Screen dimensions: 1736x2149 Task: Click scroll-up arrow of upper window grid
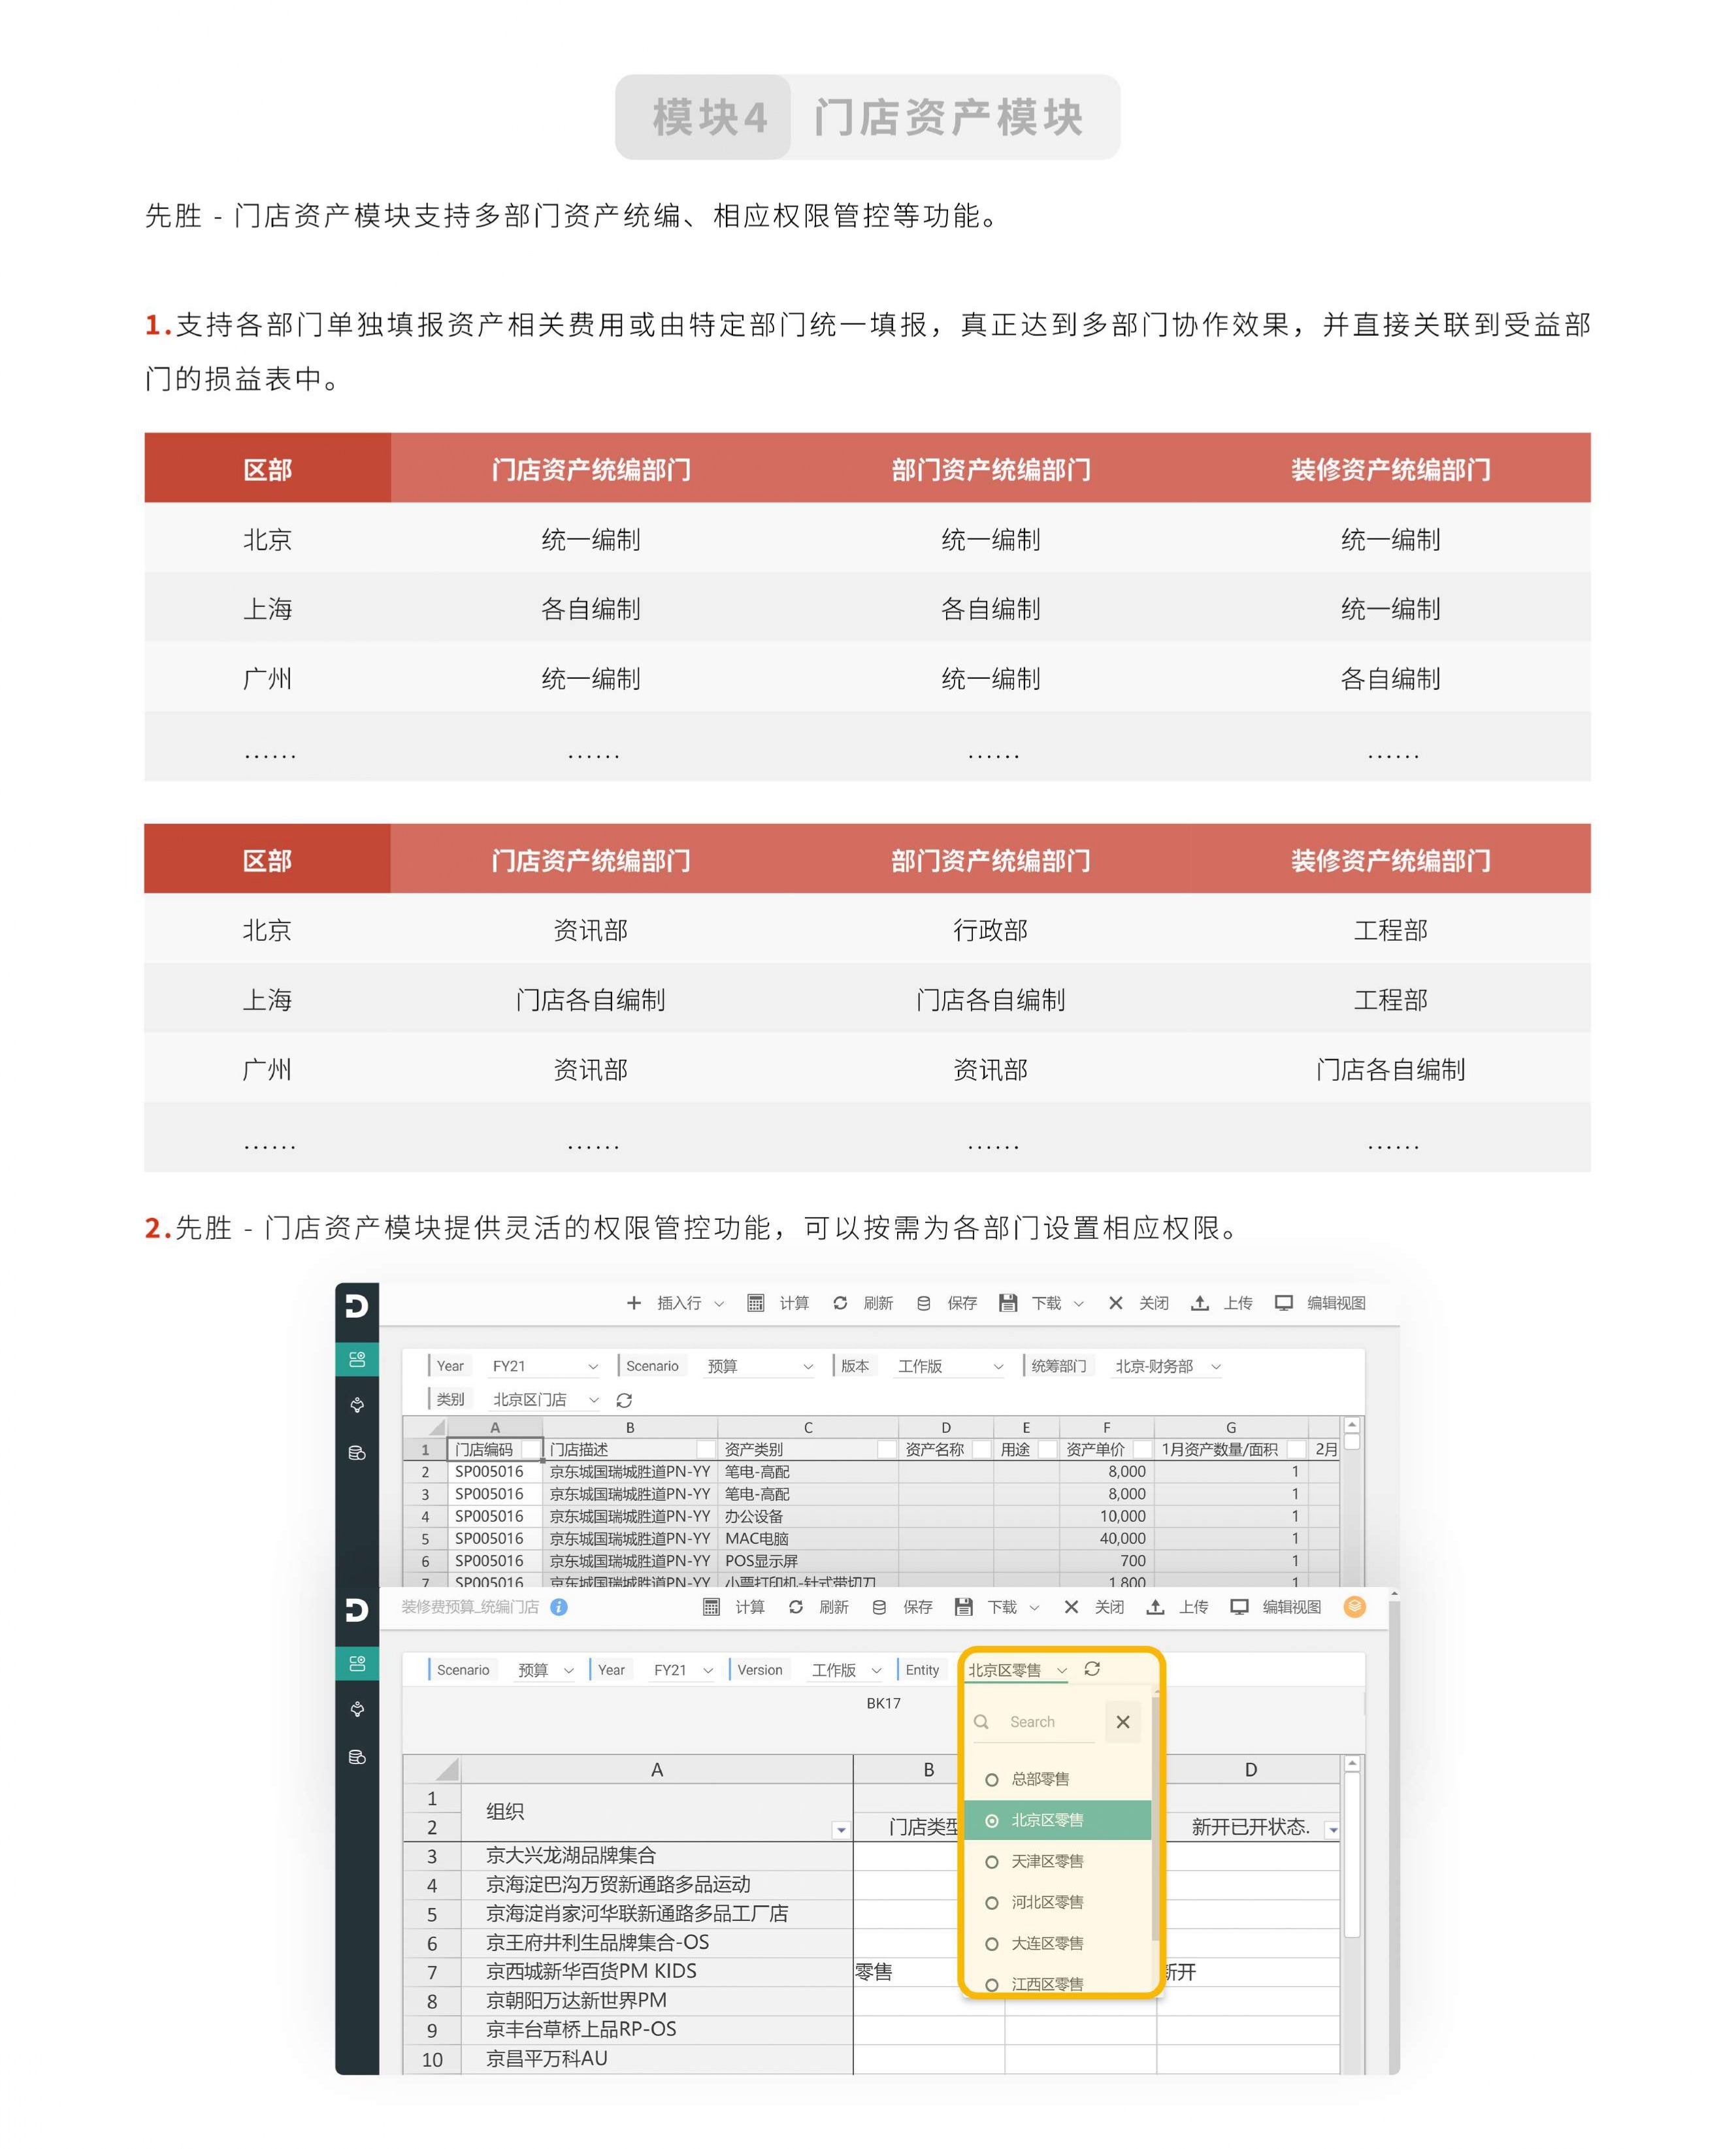[1352, 1424]
